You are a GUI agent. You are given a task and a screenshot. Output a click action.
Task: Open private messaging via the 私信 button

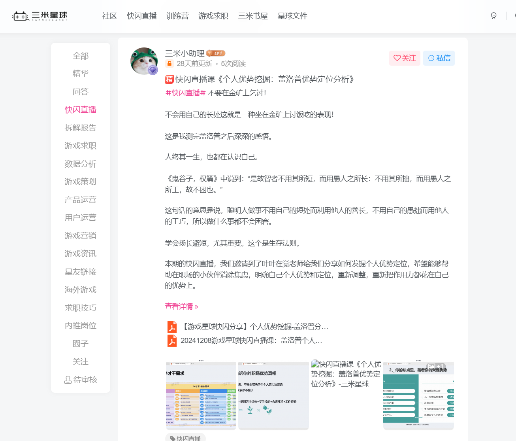pos(439,58)
